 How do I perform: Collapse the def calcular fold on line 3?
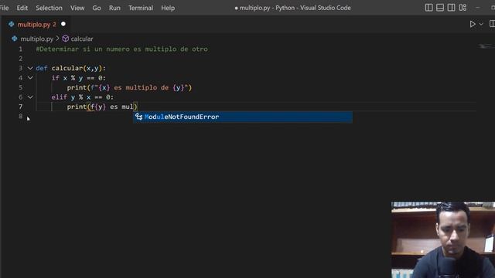[30, 68]
